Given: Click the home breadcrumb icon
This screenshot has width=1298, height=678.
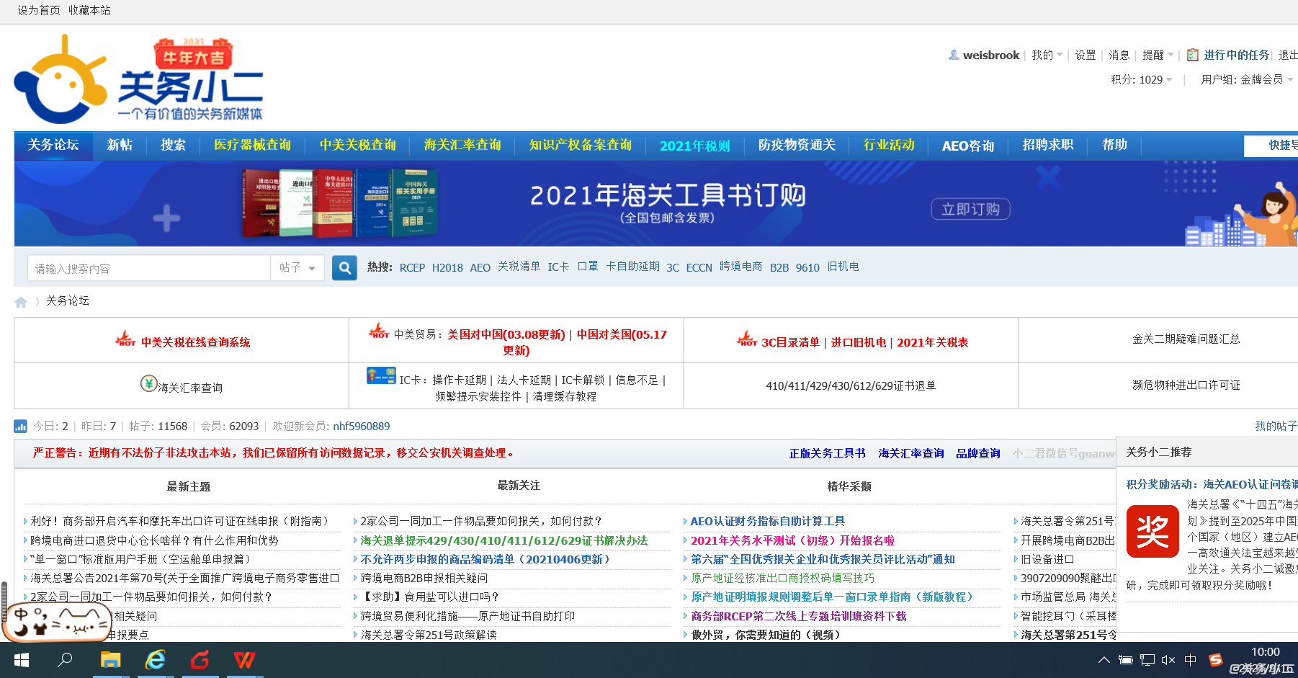Looking at the screenshot, I should click(21, 302).
